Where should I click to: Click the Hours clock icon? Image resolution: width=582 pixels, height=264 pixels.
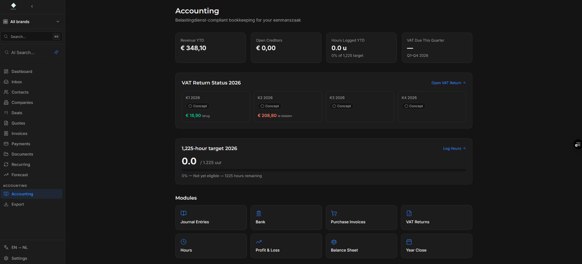coord(184,242)
